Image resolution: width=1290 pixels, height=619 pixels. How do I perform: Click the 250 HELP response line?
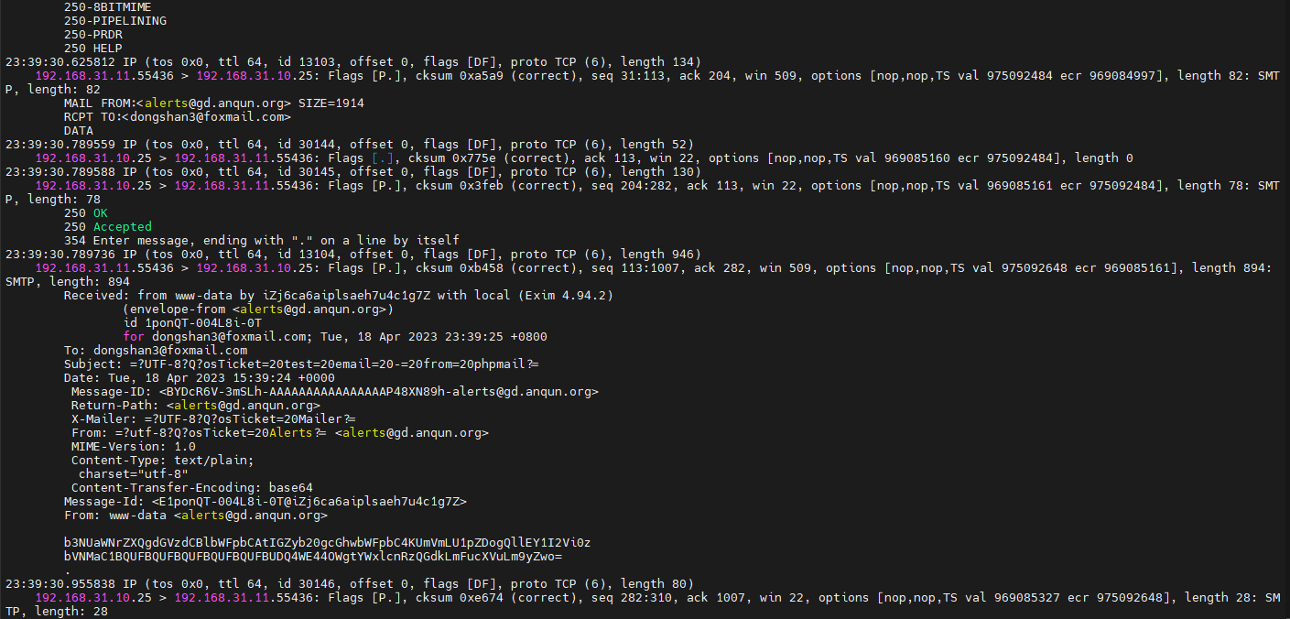[92, 48]
